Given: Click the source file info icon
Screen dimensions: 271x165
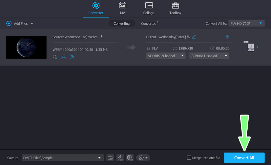Looking at the screenshot, I should click(x=101, y=37).
